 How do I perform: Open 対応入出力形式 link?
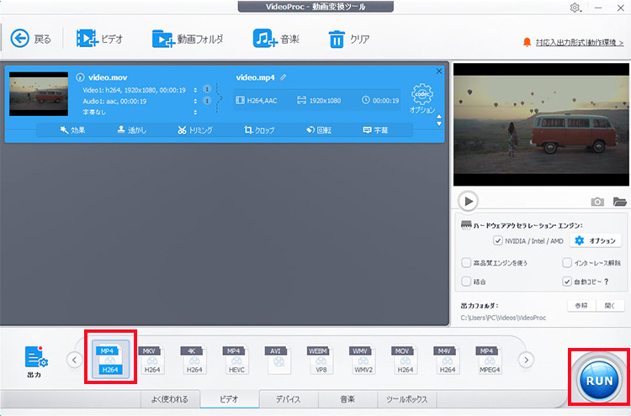click(580, 42)
